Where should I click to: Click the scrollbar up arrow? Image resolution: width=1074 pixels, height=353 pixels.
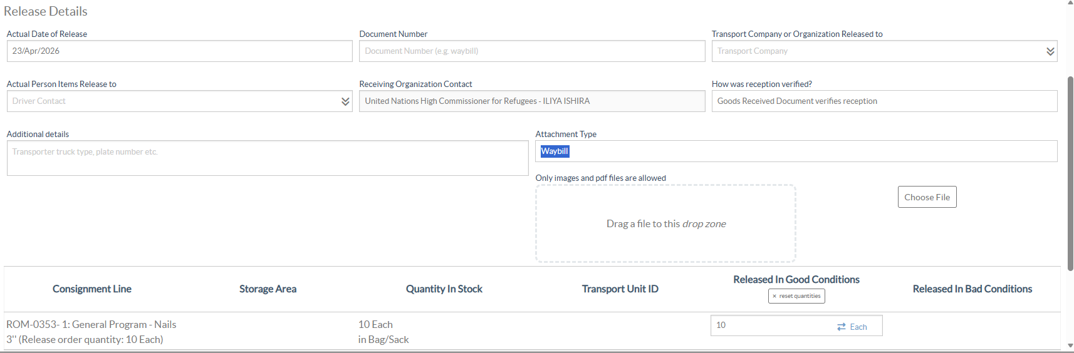(x=1070, y=3)
